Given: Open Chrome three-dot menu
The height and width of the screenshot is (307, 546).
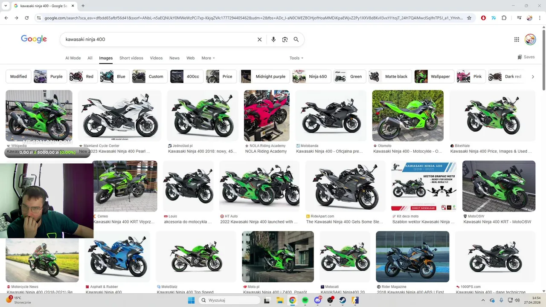Looking at the screenshot, I should click(539, 18).
